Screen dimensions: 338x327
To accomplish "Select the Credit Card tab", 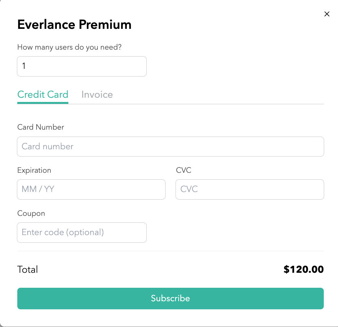I will (43, 95).
